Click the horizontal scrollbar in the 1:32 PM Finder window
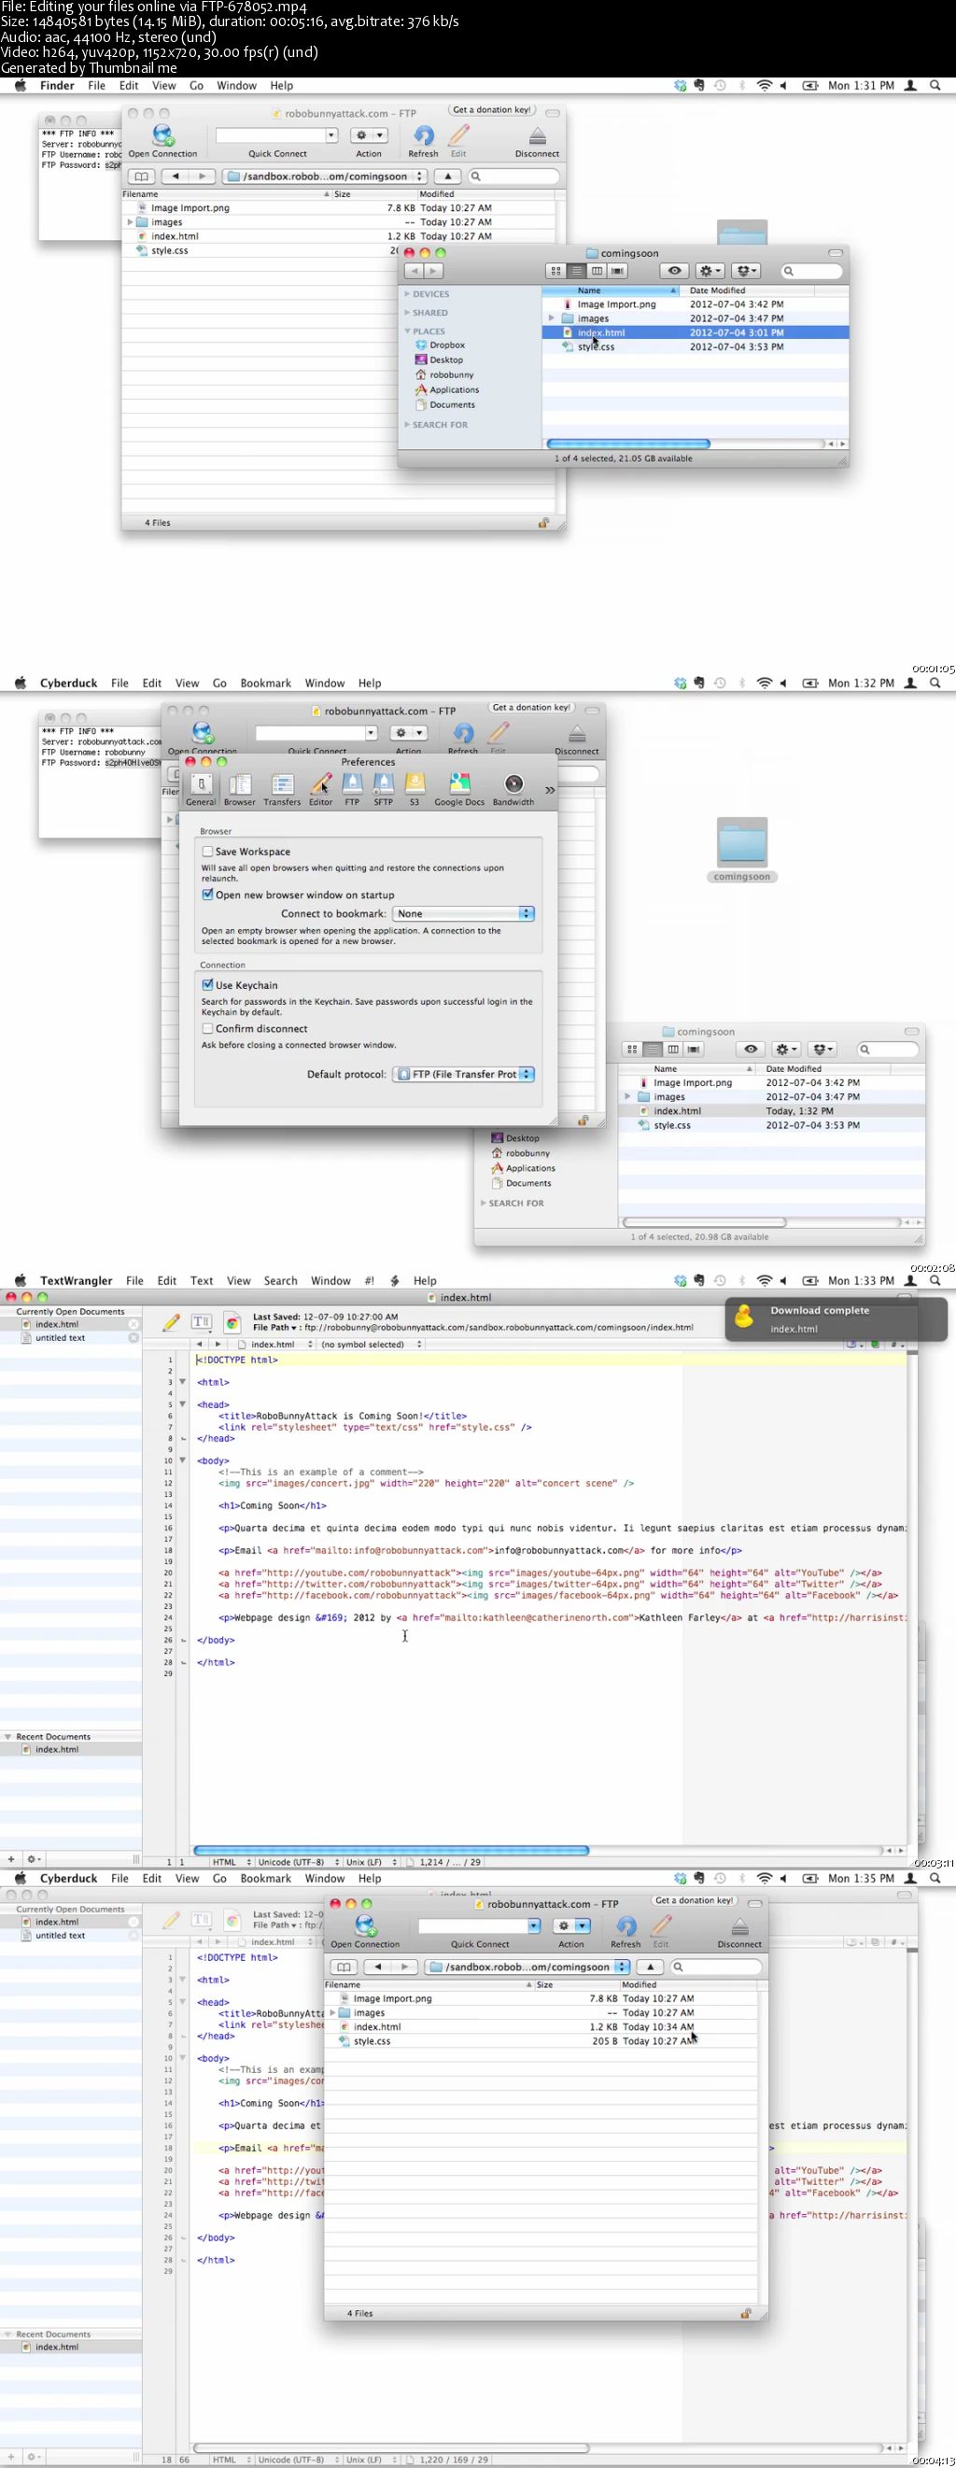Viewport: 956px width, 2468px height. (x=704, y=1221)
